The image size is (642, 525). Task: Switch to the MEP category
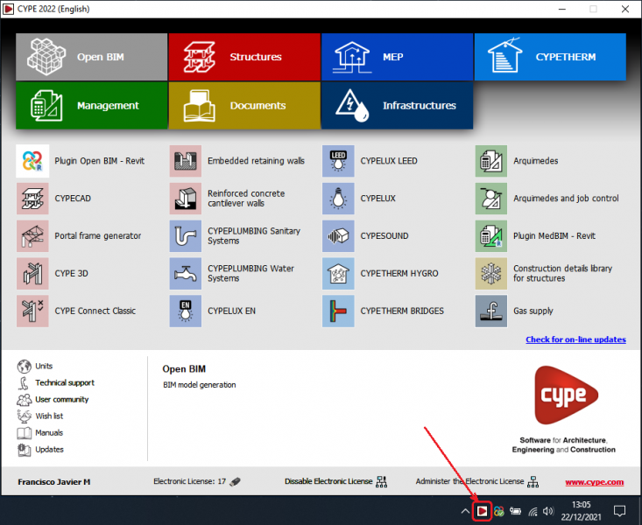point(396,57)
